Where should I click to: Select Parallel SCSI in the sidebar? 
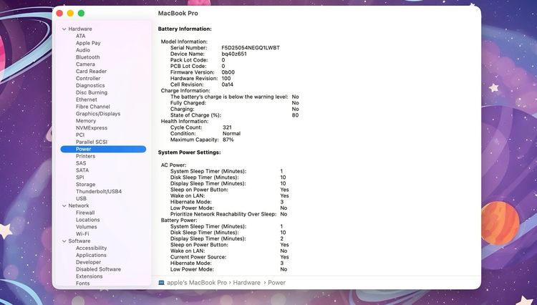click(x=92, y=142)
